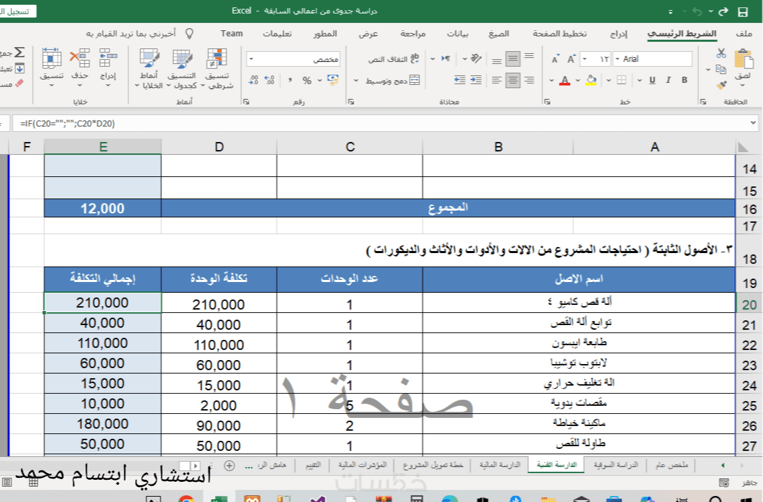Image resolution: width=763 pixels, height=502 pixels.
Task: Open the Cell Styles (أنماط الخلايا) dropdown
Action: [149, 69]
